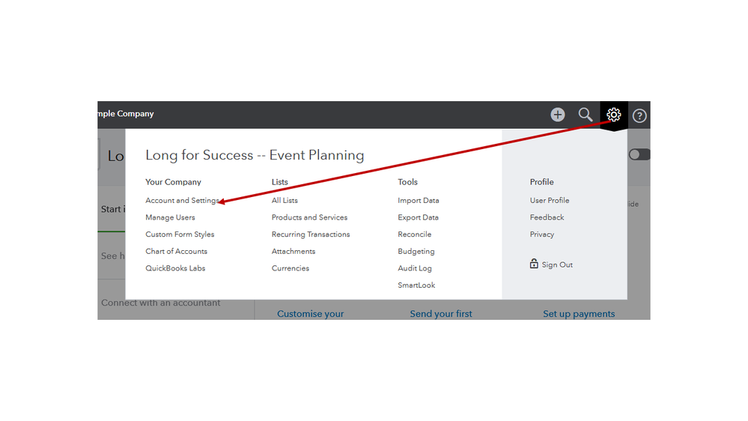Open User Profile
The width and height of the screenshot is (748, 421).
point(550,201)
